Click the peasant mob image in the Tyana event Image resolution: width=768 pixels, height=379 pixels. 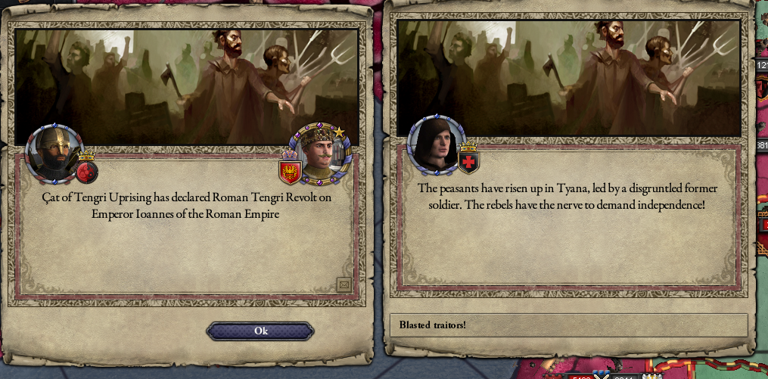tap(568, 78)
